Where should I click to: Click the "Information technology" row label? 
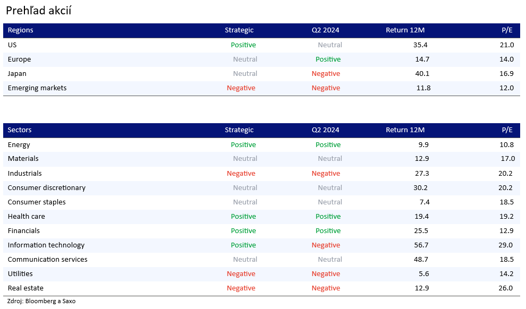click(x=46, y=245)
